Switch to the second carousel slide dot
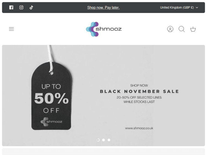 [x=104, y=140]
